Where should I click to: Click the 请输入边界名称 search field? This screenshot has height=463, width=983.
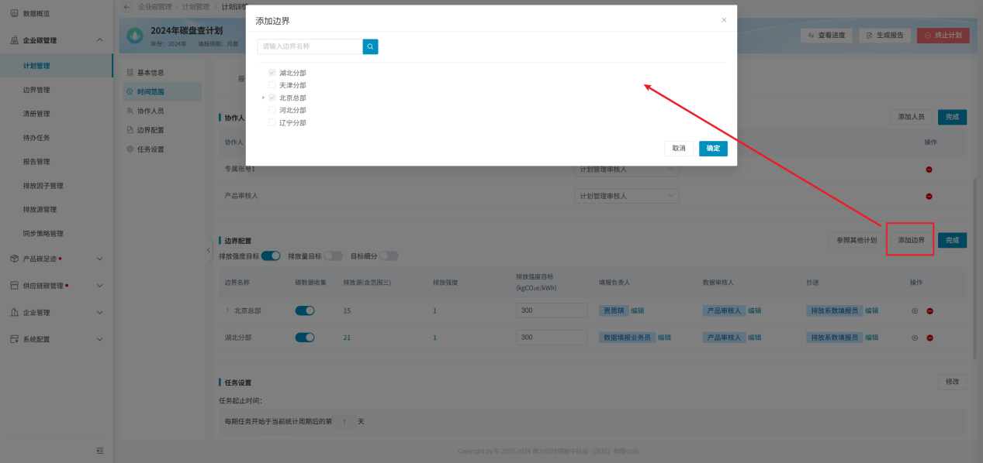(310, 47)
